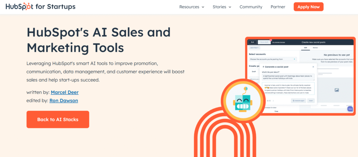Screen dimensions: 358x157
Task: Click the 'Create new social posts' title text
Action: pyautogui.click(x=314, y=42)
